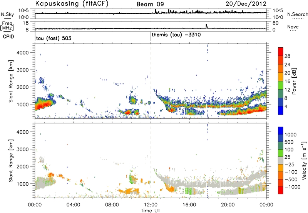This screenshot has height=213, width=308.
Task: Pick the below-4 dB bright blue power segment
Action: 281,110
